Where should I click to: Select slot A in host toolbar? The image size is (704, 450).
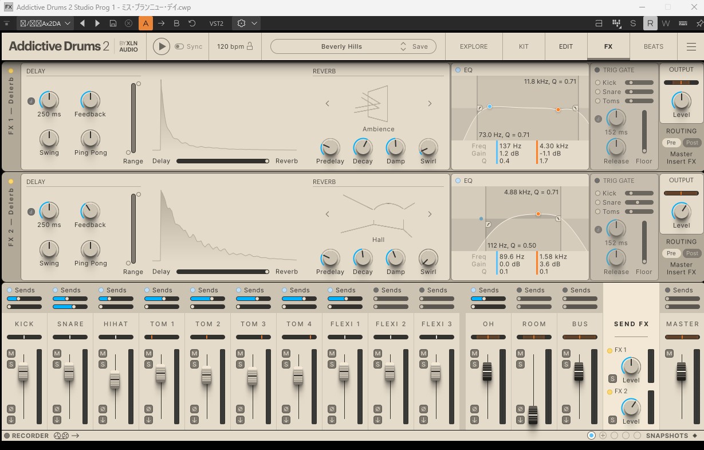[x=145, y=24]
